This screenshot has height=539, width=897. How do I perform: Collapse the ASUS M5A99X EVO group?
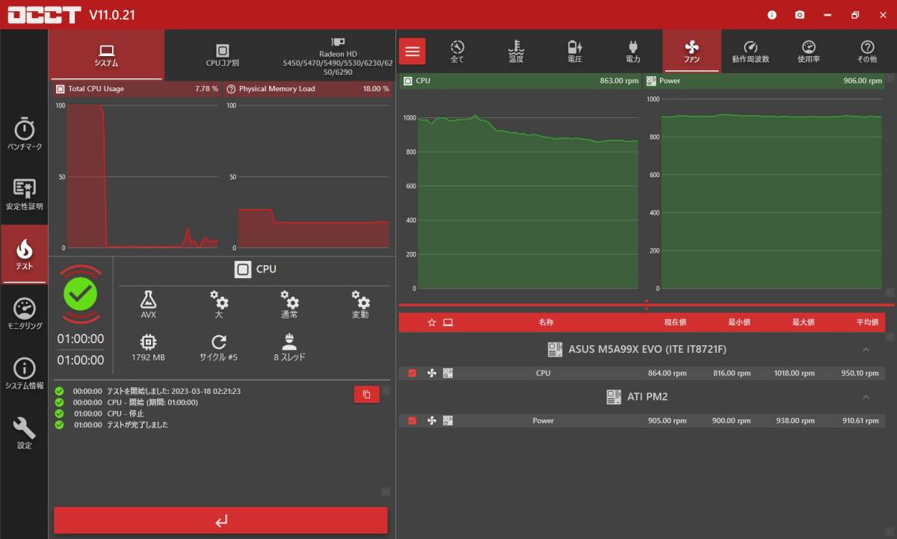click(866, 349)
